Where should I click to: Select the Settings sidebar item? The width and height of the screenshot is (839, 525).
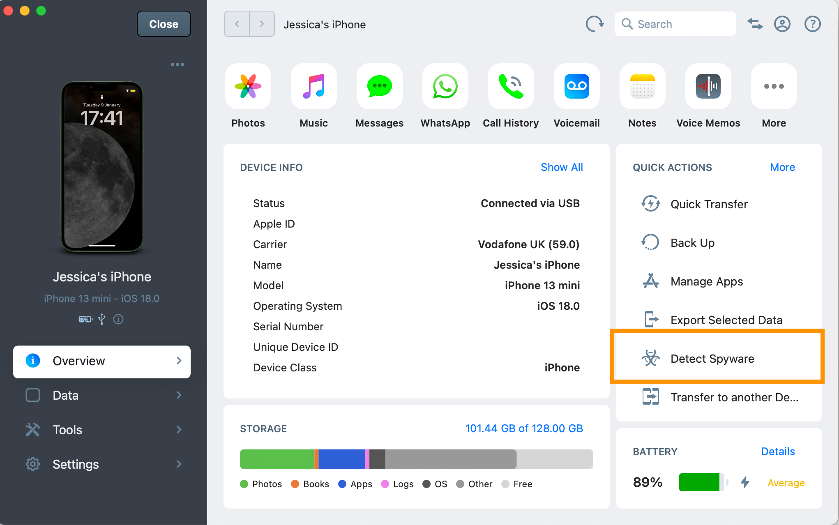point(102,464)
